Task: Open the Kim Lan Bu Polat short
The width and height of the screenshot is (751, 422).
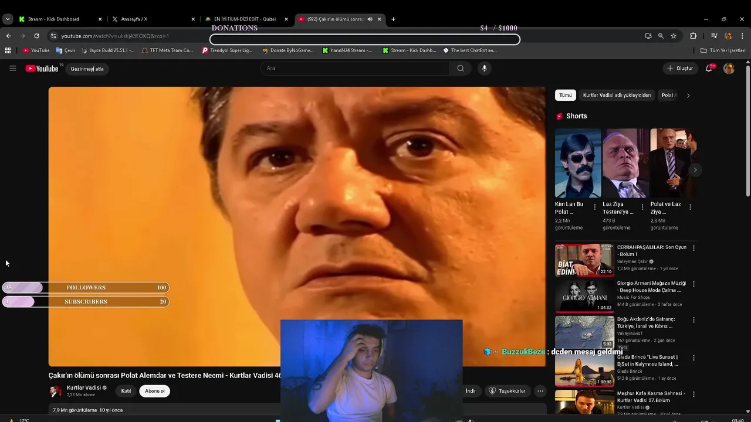Action: pyautogui.click(x=578, y=164)
